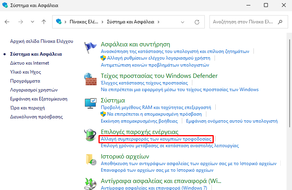Refresh the Control Panel view
This screenshot has width=292, height=190.
click(x=197, y=22)
